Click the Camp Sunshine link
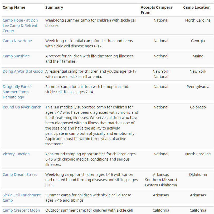This screenshot has width=214, height=214. click(x=16, y=56)
